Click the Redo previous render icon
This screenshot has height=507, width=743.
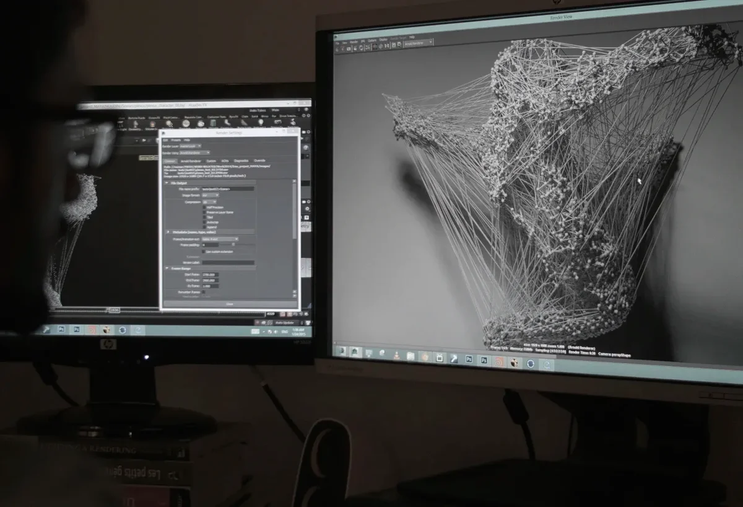pyautogui.click(x=337, y=49)
